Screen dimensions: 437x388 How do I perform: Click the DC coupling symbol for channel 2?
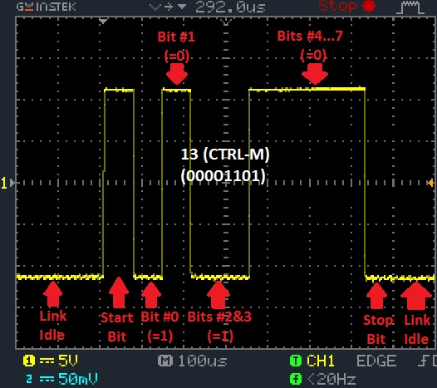47,379
